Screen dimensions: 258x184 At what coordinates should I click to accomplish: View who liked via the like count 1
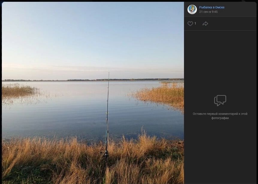click(195, 23)
